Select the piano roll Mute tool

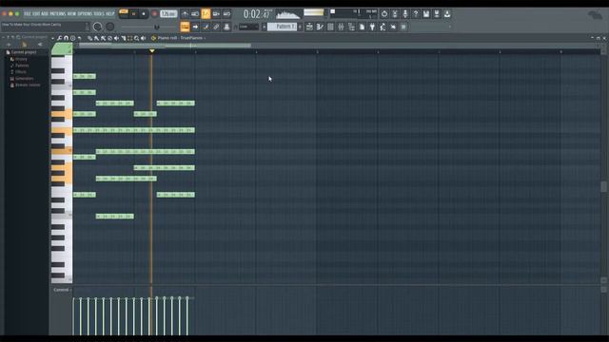tap(116, 38)
